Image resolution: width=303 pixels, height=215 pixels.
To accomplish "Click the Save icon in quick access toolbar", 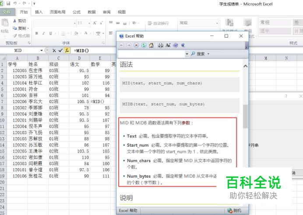I will point(8,3).
